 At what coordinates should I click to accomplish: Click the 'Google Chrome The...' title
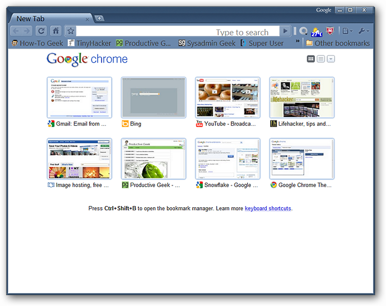pos(305,185)
